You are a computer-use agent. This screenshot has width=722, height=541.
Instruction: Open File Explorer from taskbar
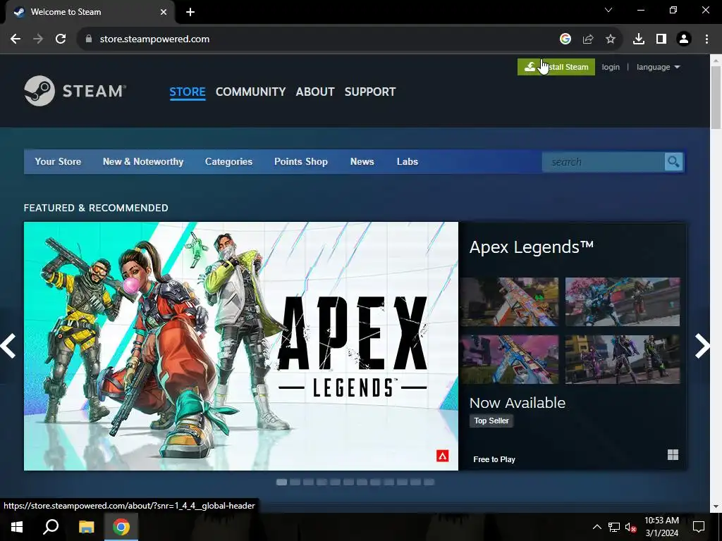tap(86, 527)
